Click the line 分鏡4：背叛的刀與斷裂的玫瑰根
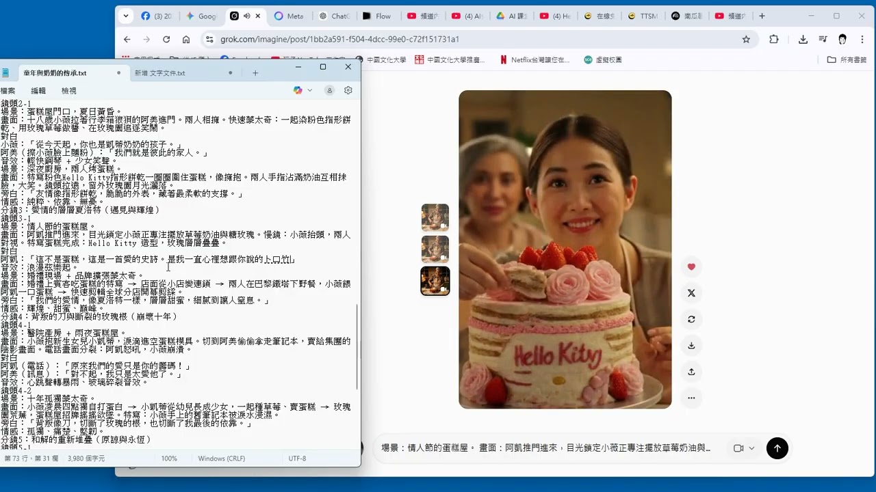The height and width of the screenshot is (492, 876). [x=89, y=316]
